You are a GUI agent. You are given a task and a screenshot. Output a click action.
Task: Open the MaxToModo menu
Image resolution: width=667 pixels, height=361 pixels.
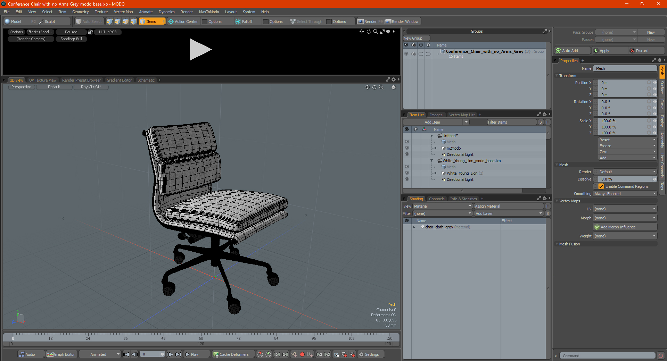209,12
